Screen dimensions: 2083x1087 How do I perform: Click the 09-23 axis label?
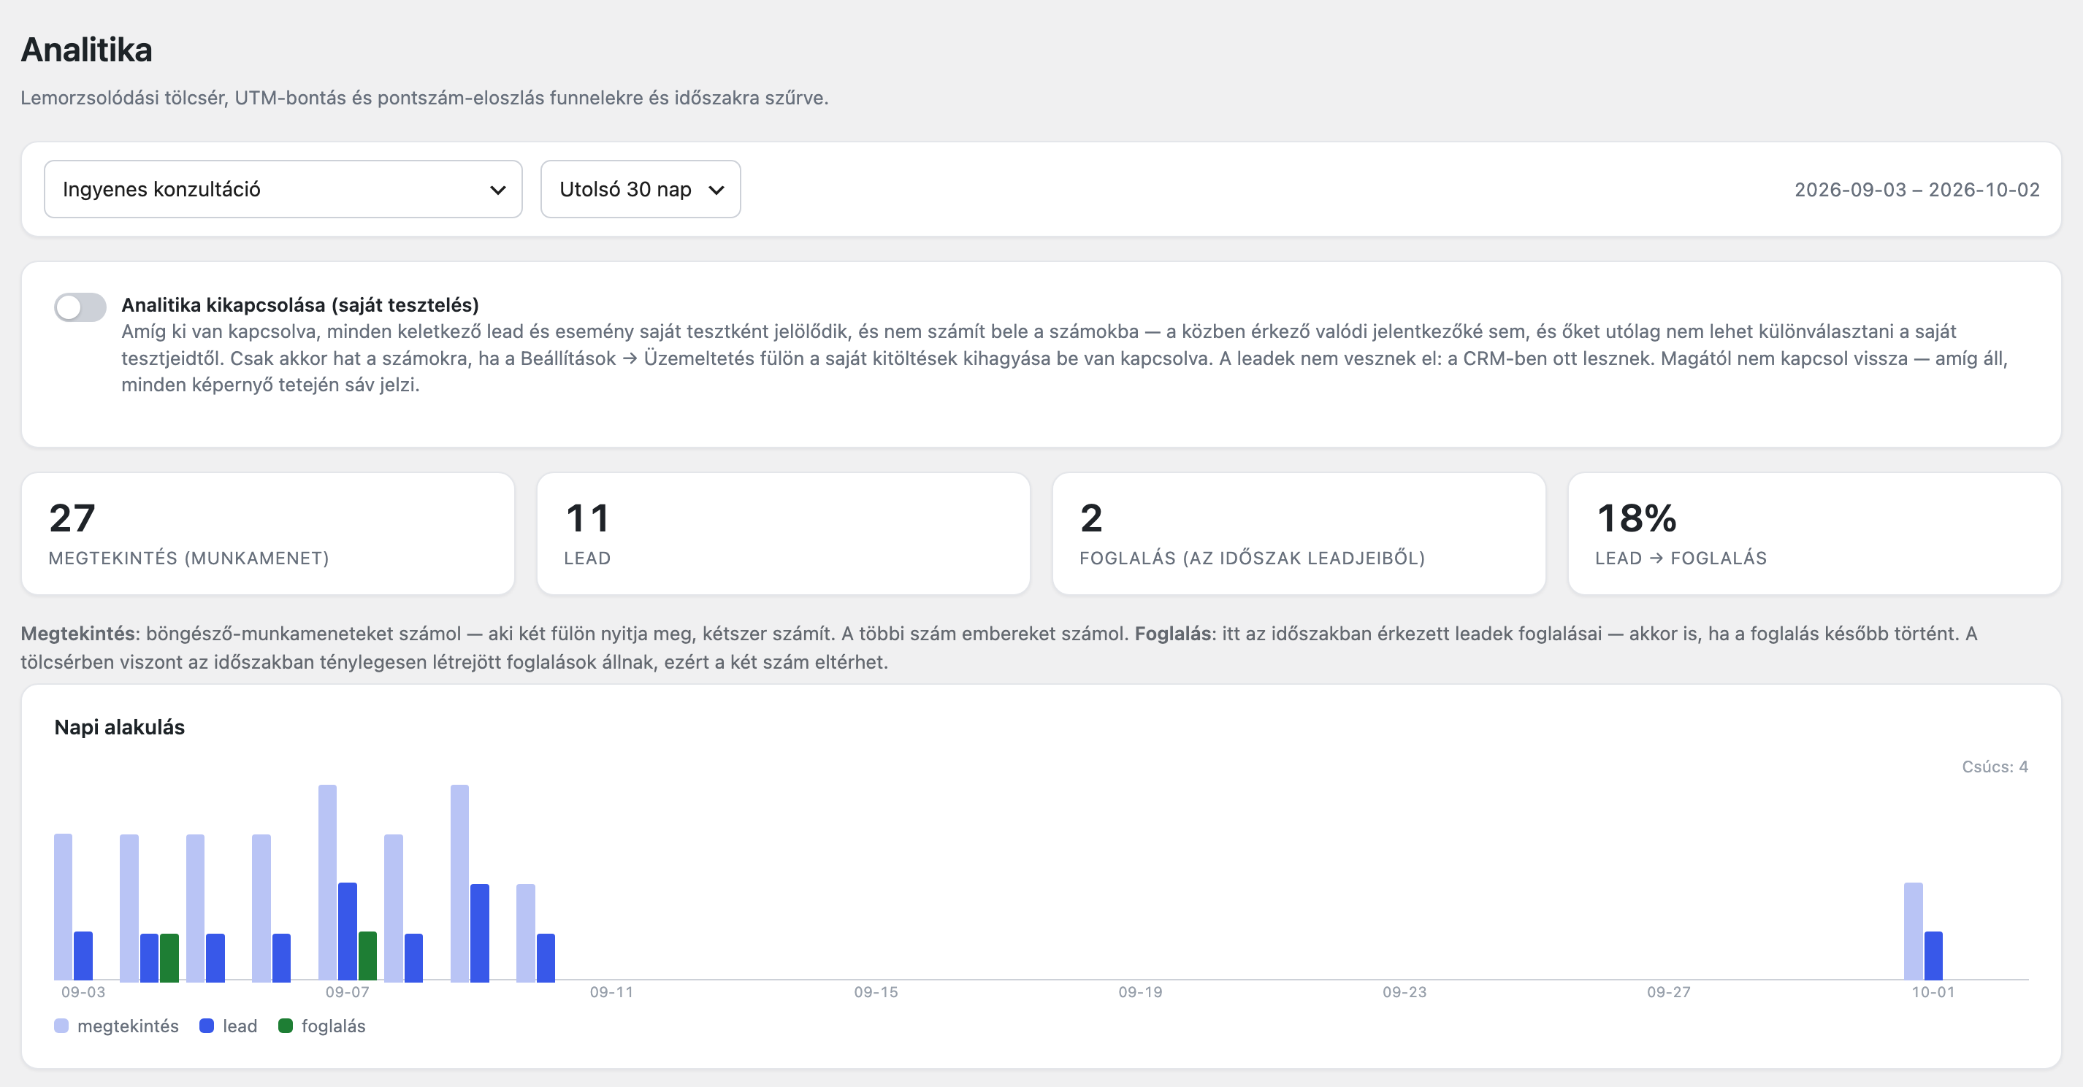coord(1404,991)
